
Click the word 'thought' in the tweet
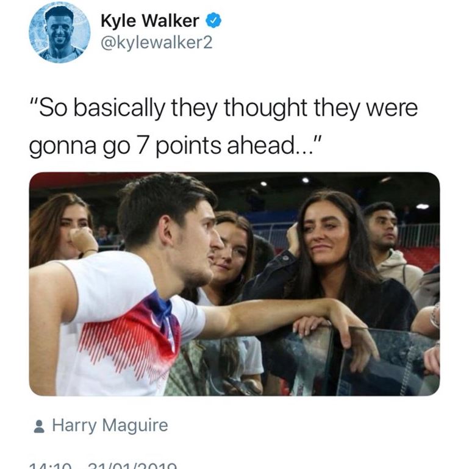tap(266, 109)
